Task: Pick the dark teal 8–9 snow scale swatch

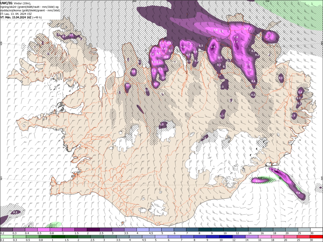Action: tap(205, 230)
